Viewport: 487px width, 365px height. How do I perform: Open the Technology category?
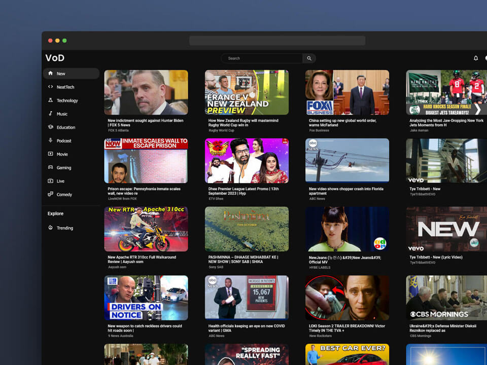tap(67, 101)
